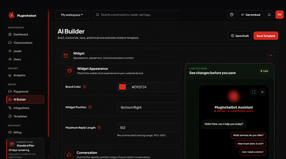Click the Maximum Reply Length 512 field
Viewport: 286px width, 159px height.
[148, 128]
